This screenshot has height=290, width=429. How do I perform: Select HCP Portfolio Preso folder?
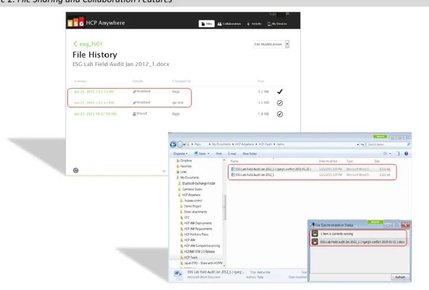(x=194, y=234)
